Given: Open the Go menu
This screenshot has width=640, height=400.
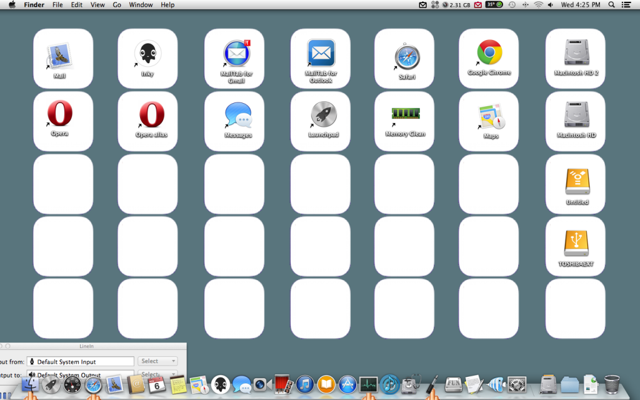Looking at the screenshot, I should tap(117, 5).
